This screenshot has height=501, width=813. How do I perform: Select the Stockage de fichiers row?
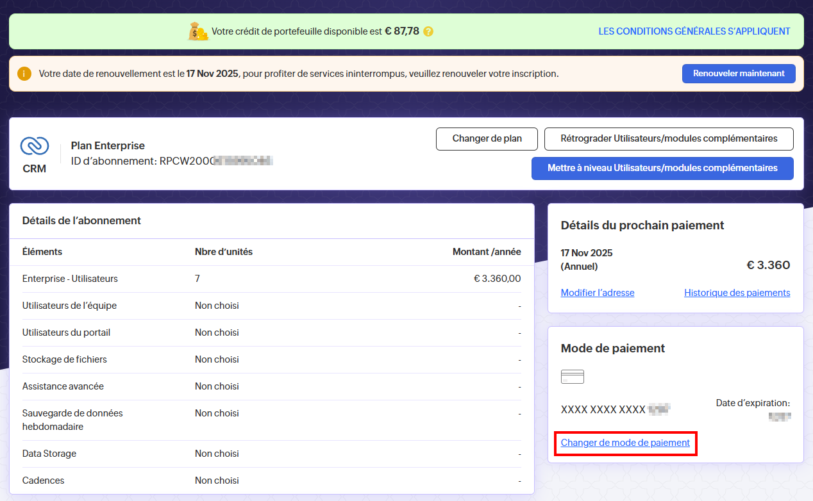[65, 359]
